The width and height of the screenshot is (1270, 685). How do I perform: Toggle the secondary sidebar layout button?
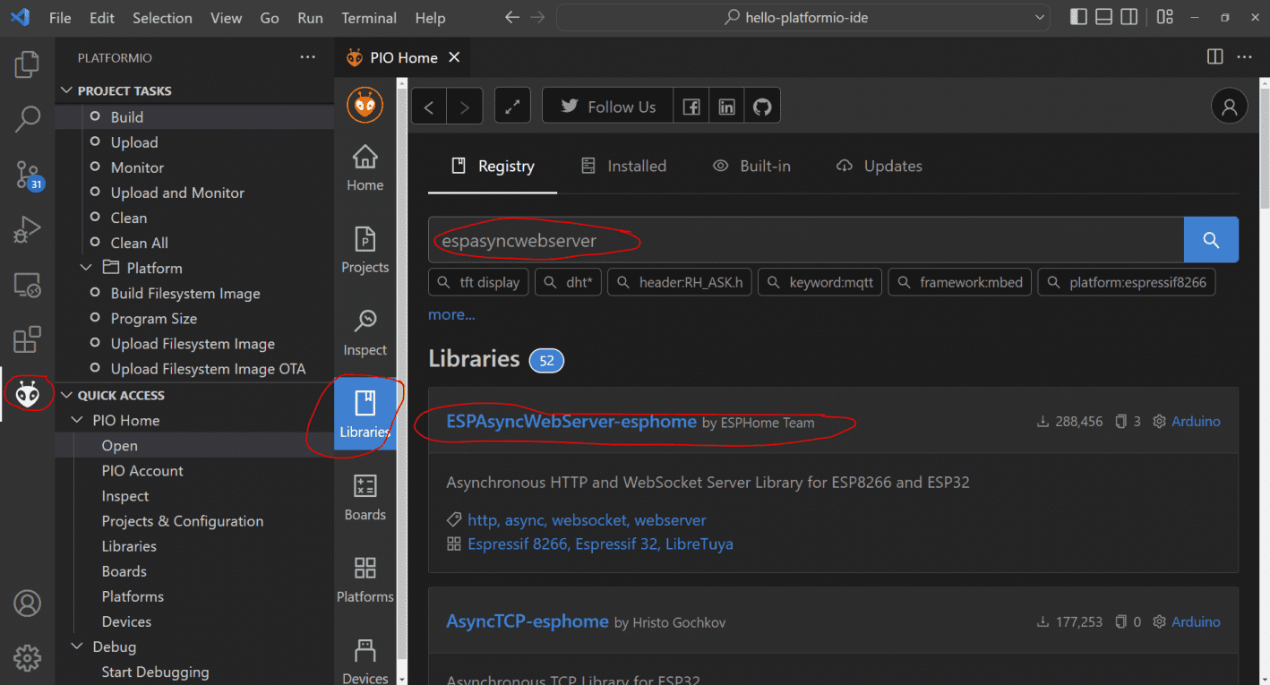[1128, 17]
